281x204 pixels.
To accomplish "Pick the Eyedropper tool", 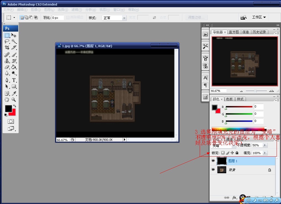I will coord(14,93).
